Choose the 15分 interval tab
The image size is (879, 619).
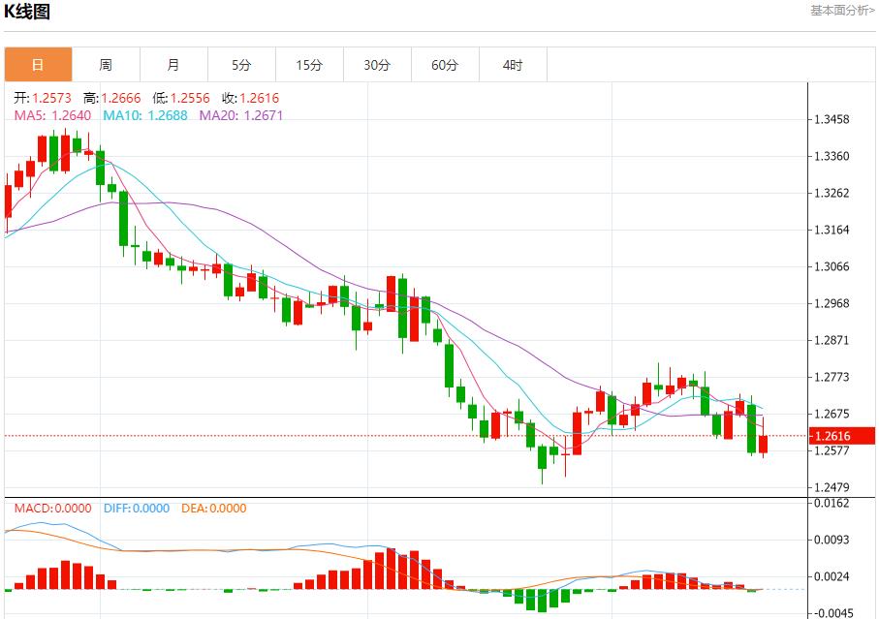(309, 65)
